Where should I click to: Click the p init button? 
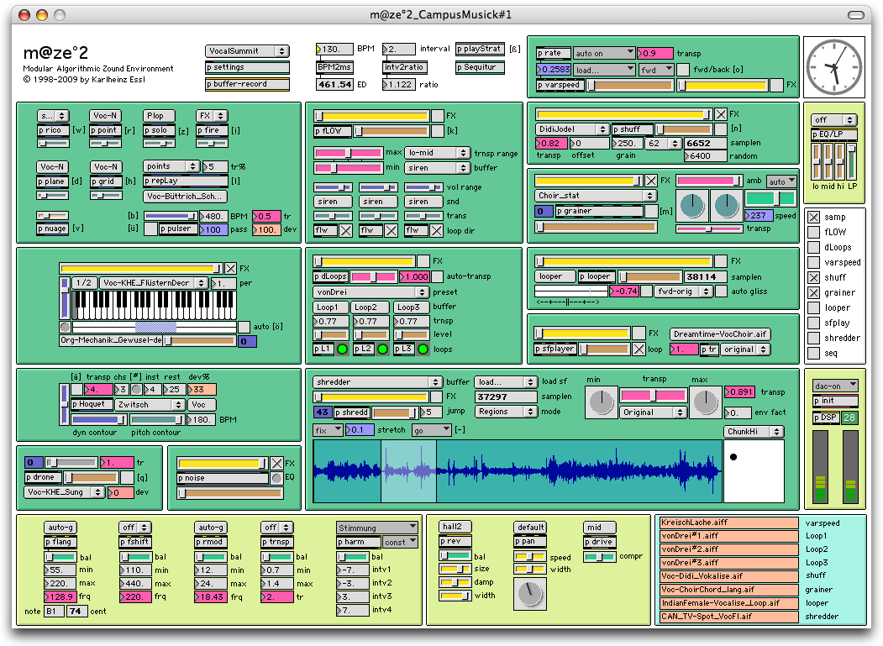click(x=835, y=401)
